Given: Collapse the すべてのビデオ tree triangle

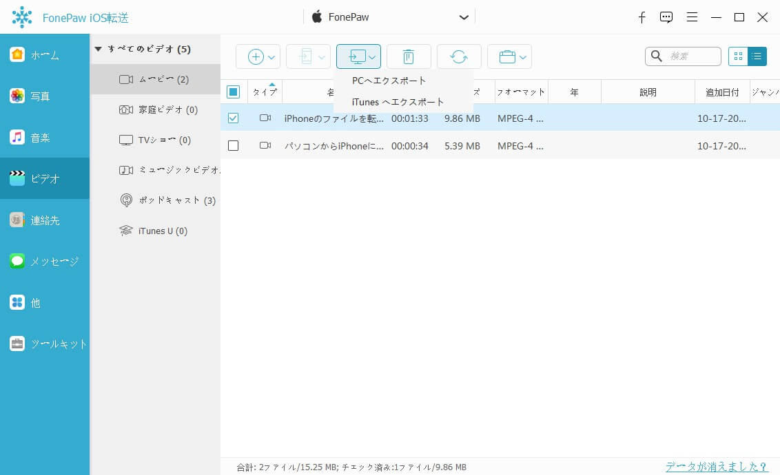Looking at the screenshot, I should tap(98, 49).
